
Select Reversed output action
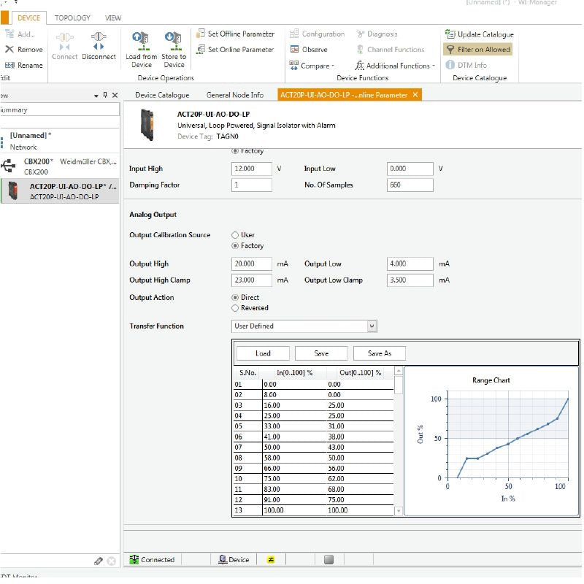pyautogui.click(x=235, y=308)
